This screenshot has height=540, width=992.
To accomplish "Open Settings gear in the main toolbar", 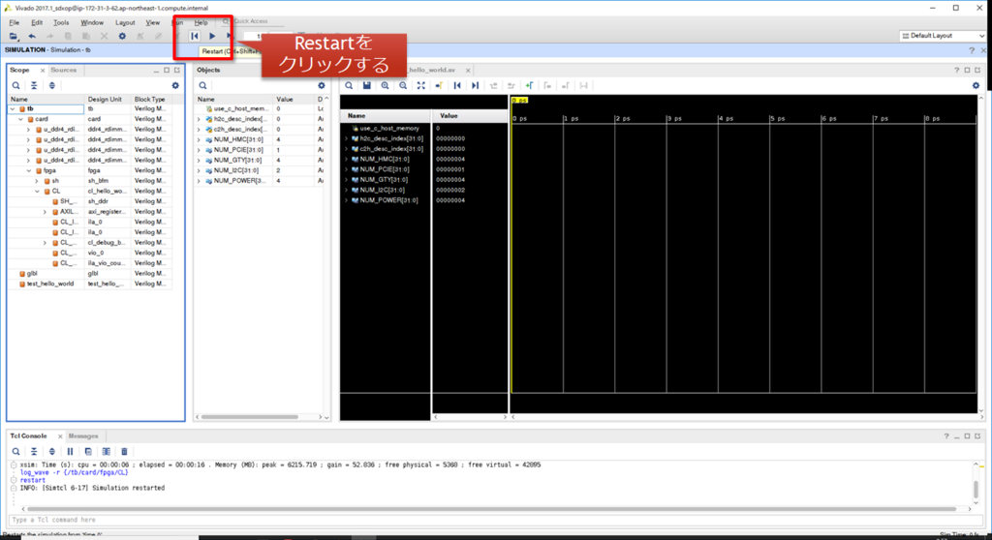I will coord(122,36).
